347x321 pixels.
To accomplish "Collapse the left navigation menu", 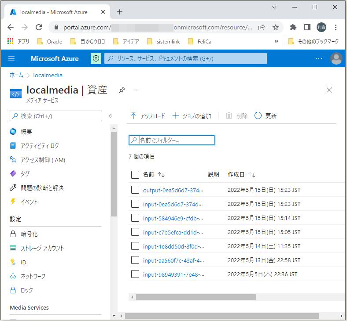I will (x=111, y=116).
